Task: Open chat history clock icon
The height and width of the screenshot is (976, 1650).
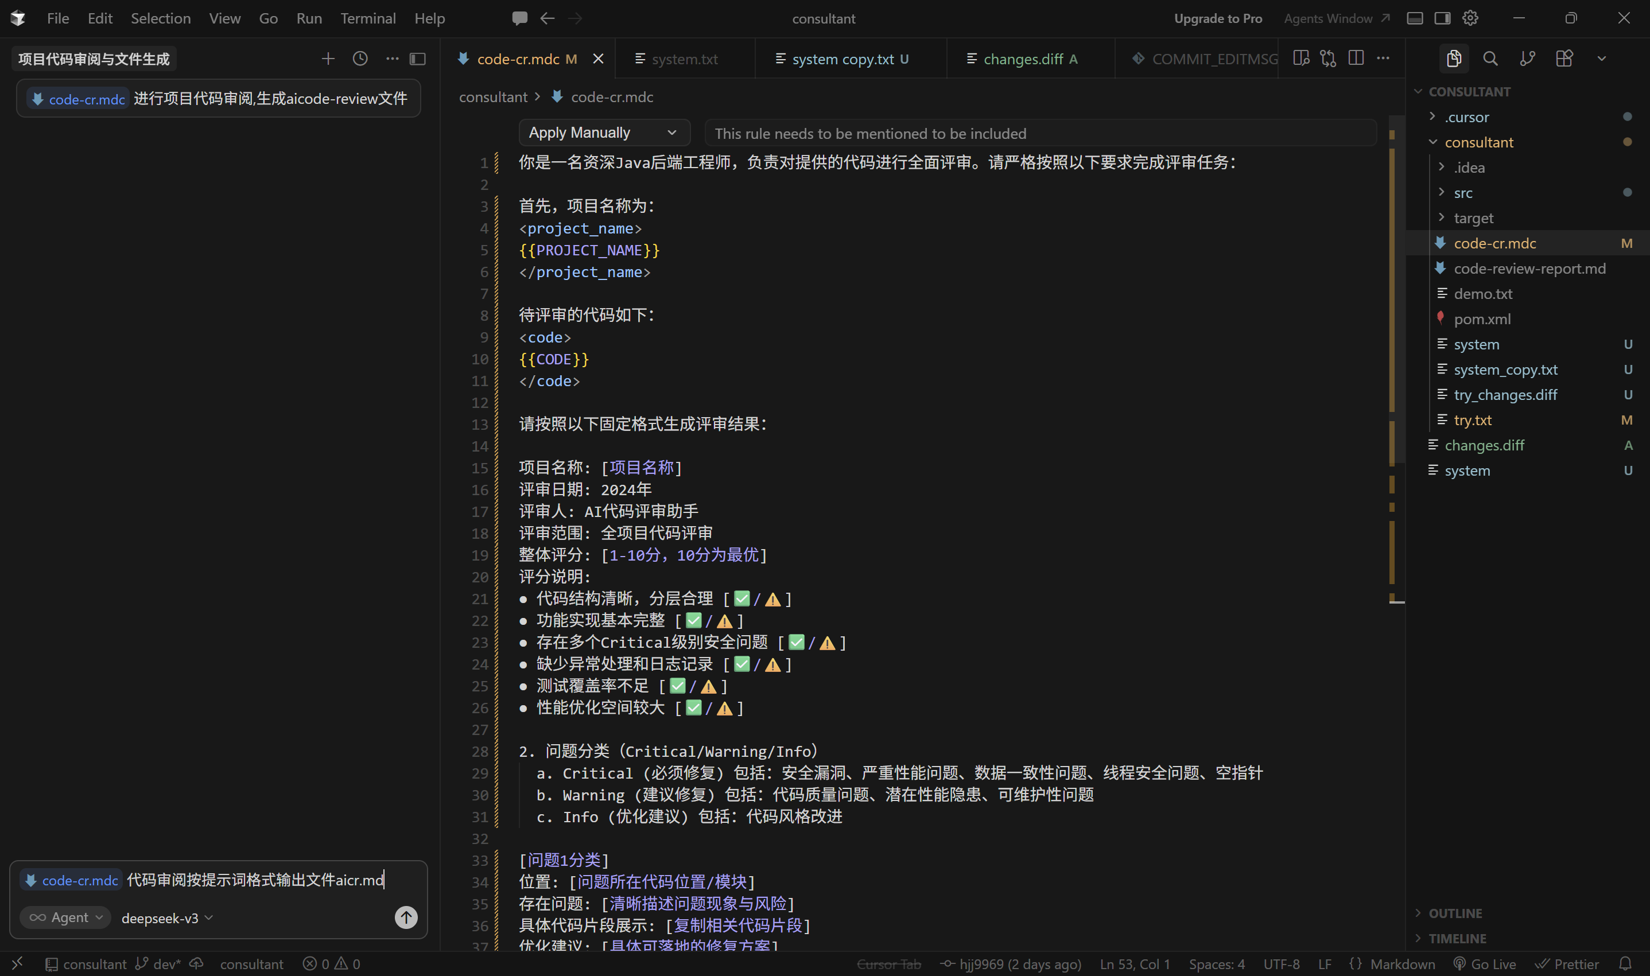Action: coord(360,59)
